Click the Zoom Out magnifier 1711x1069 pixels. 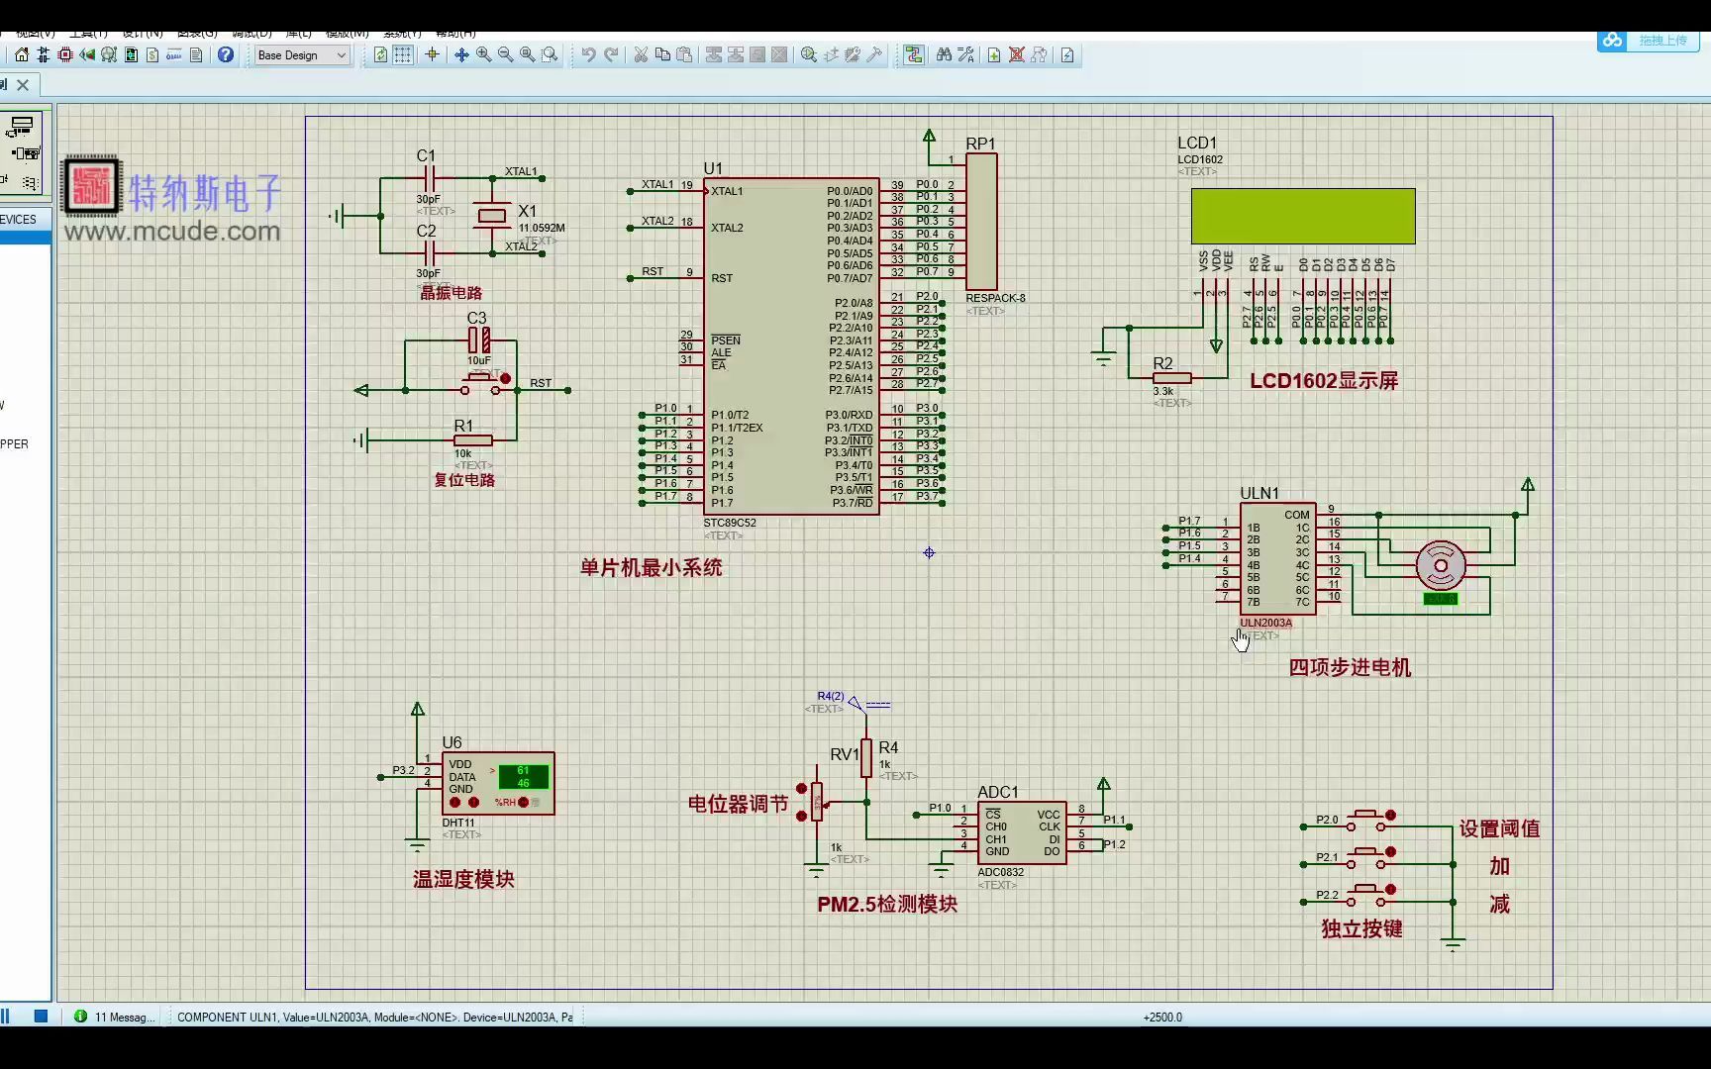click(505, 55)
